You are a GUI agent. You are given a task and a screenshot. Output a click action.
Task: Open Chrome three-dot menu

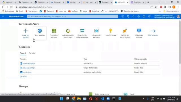click(x=178, y=7)
